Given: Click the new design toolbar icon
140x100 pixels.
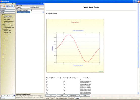Looking at the screenshot, I should pyautogui.click(x=2, y=6).
